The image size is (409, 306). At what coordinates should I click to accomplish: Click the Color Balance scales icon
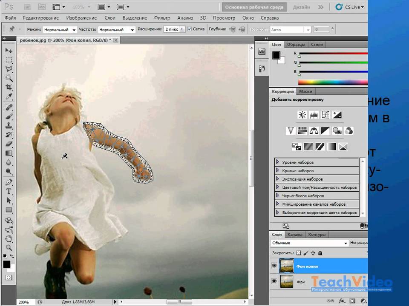[x=314, y=130]
